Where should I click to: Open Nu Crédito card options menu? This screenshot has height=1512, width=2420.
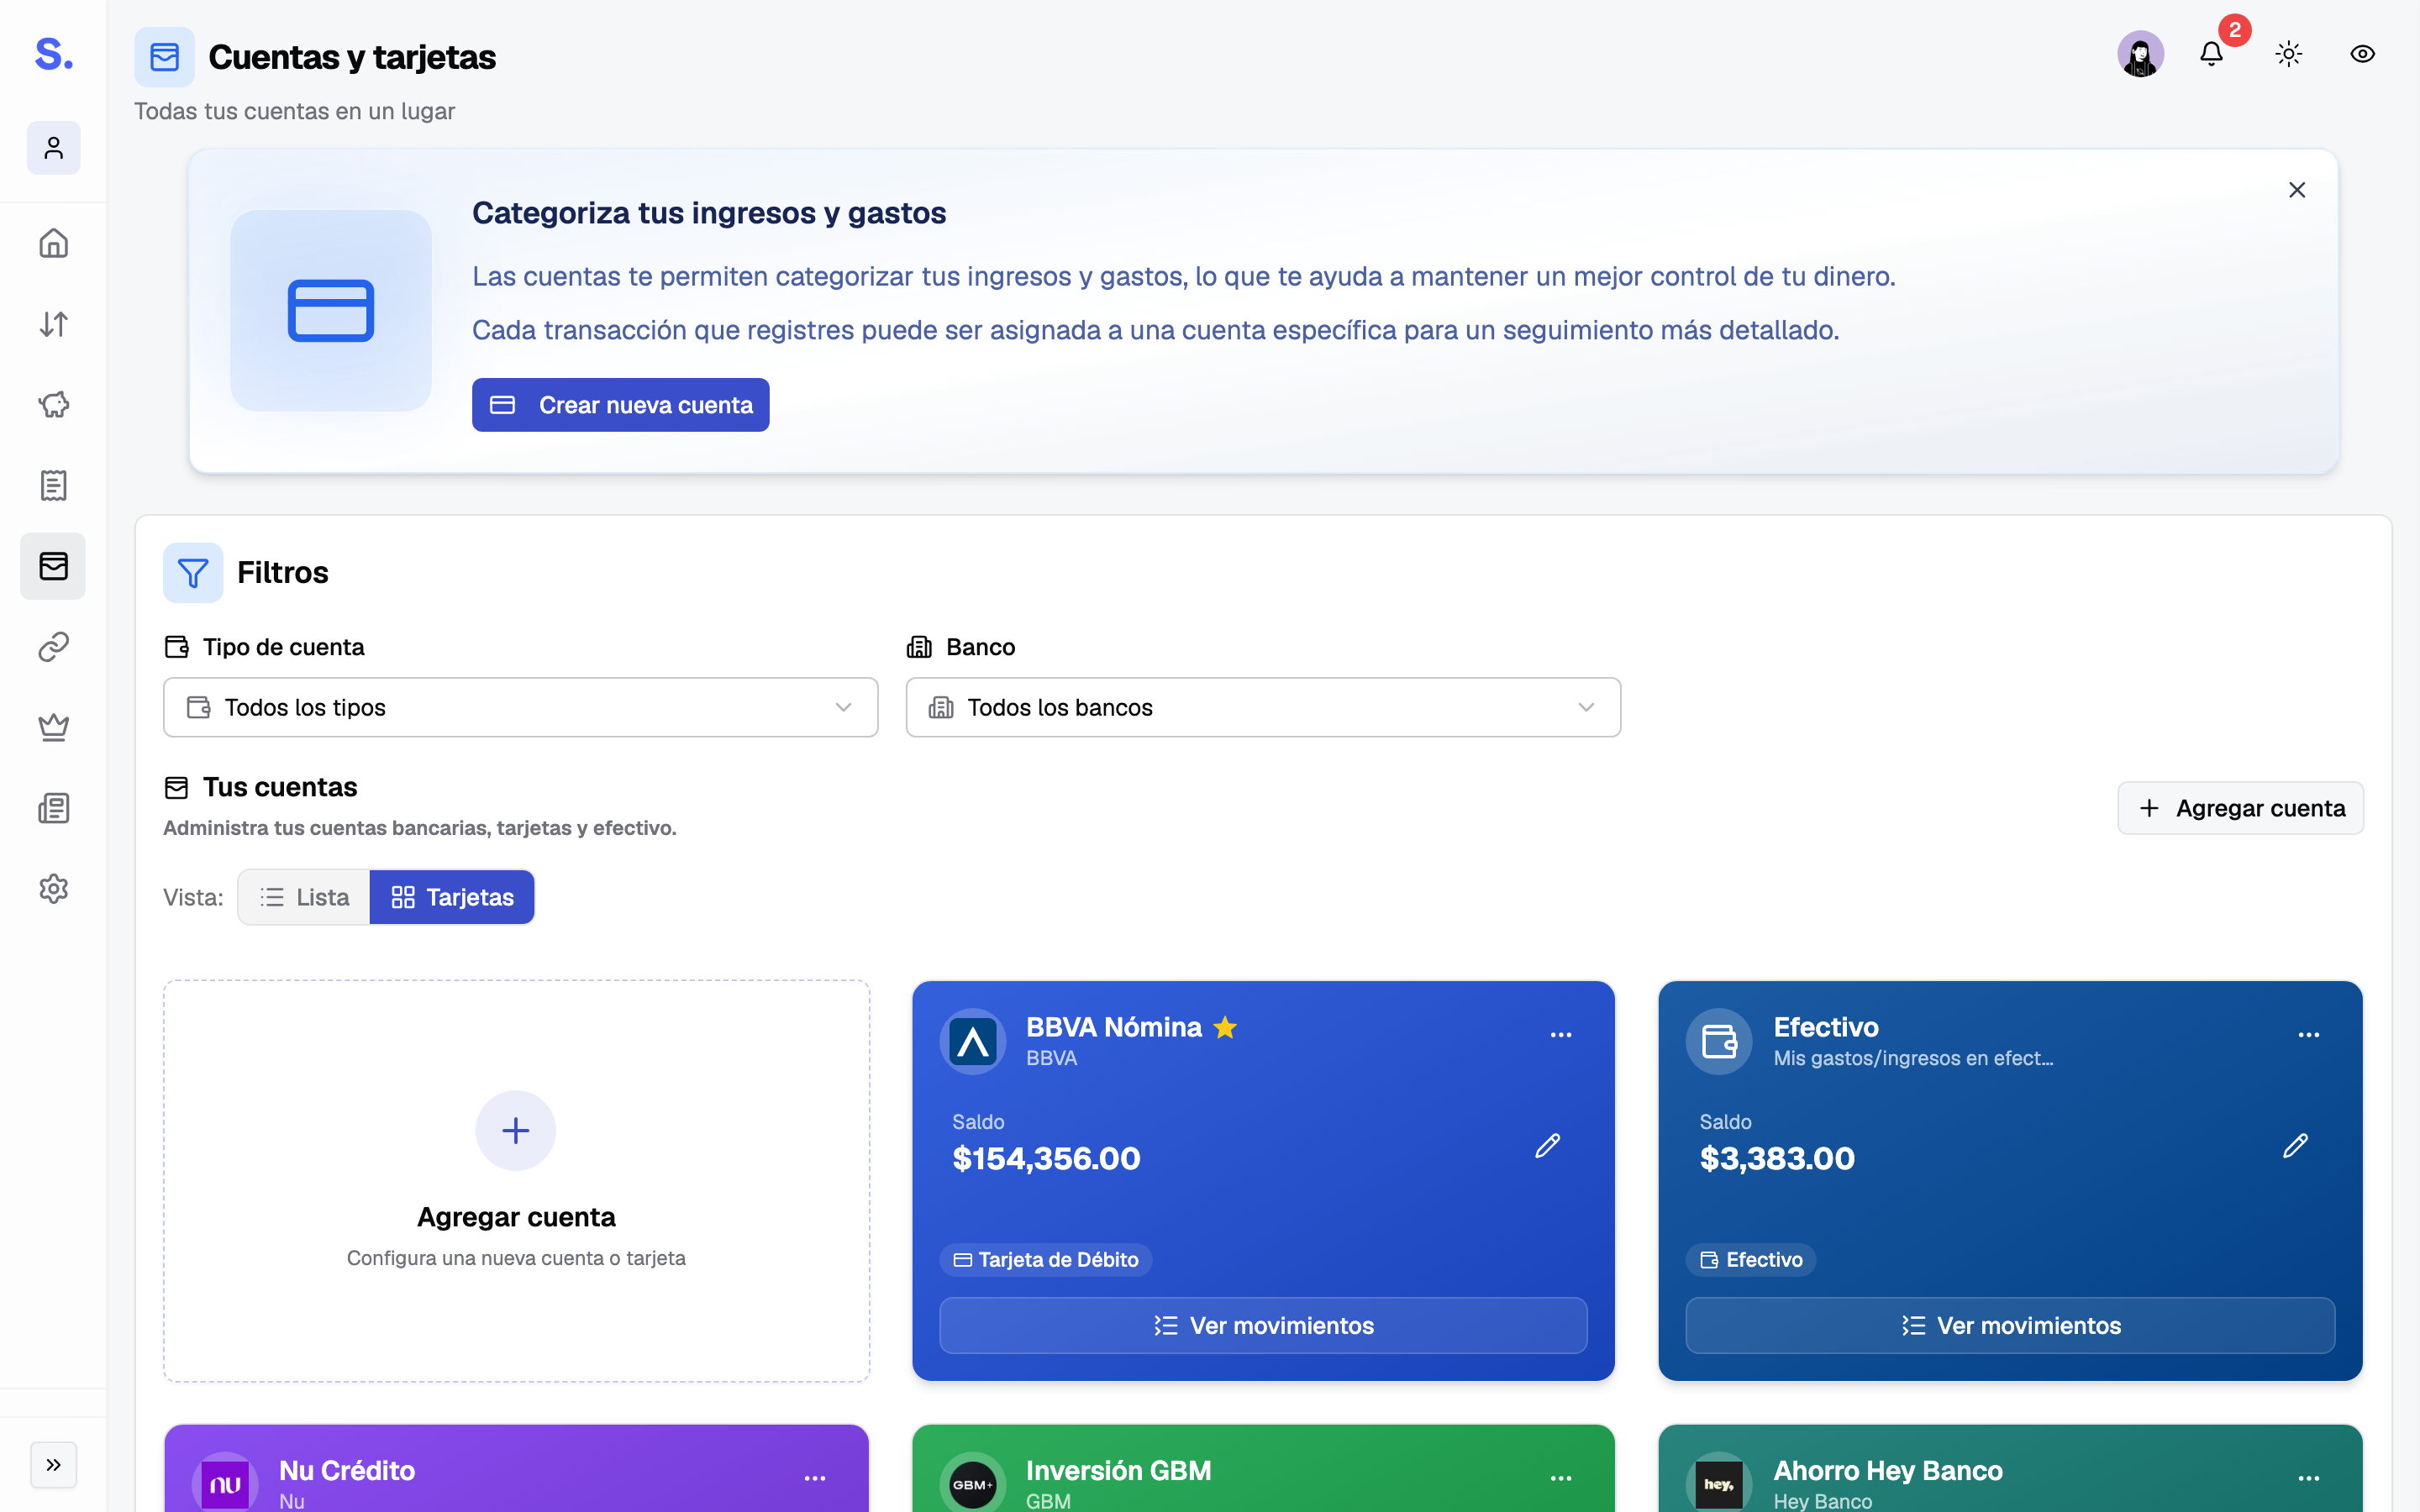click(815, 1478)
